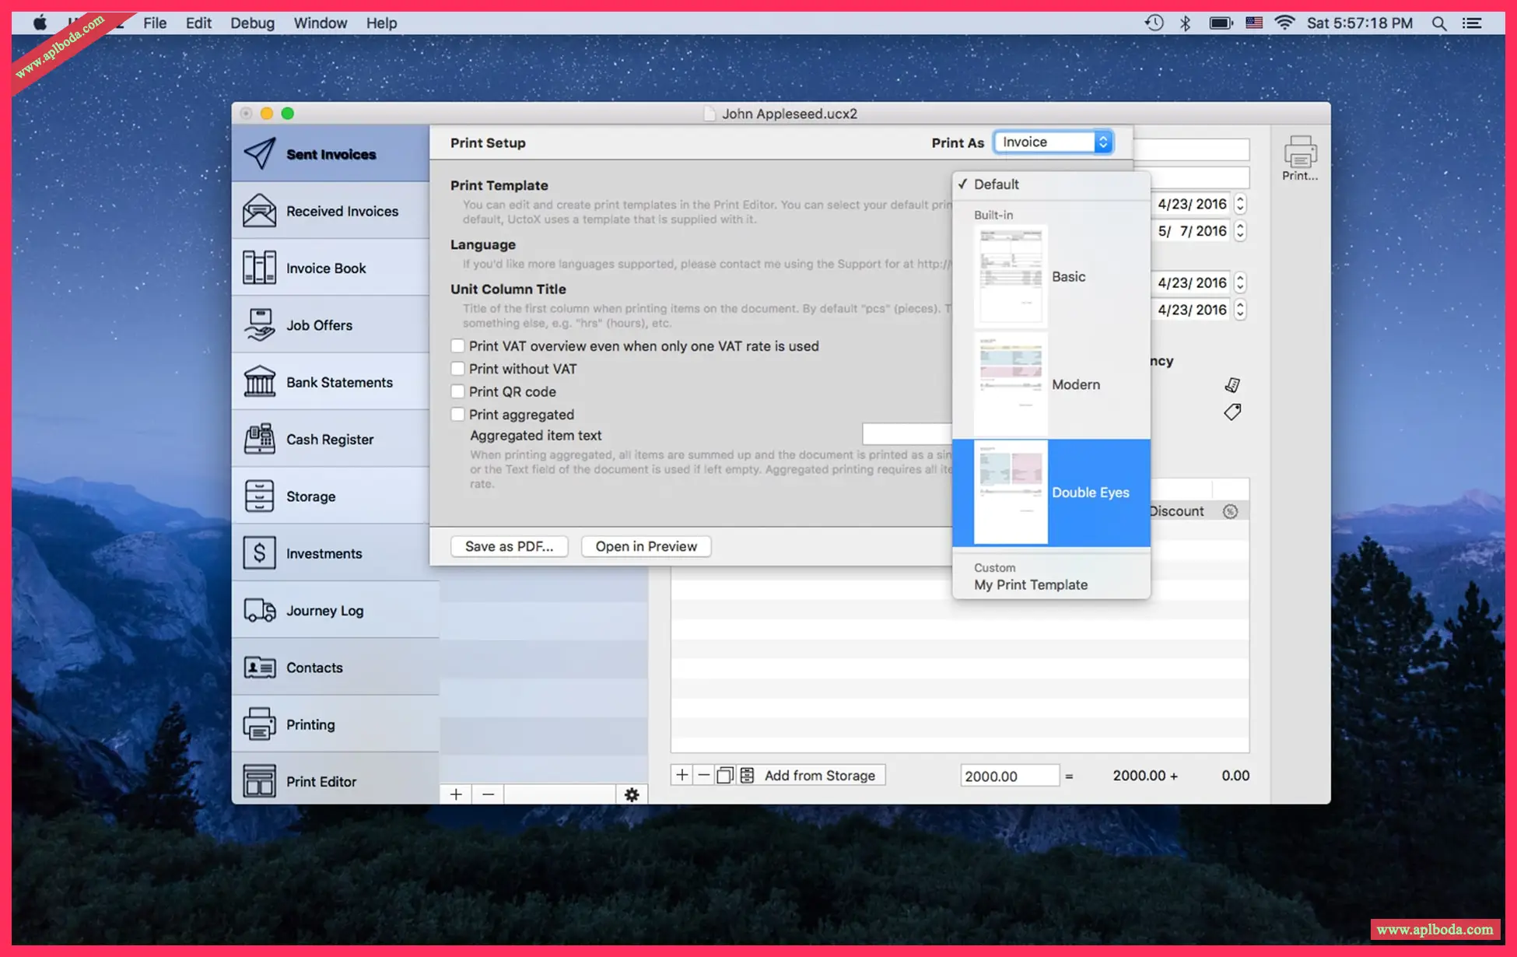Open the Debug menu
The height and width of the screenshot is (957, 1517).
252,23
